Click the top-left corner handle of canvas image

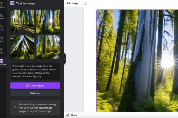point(96,10)
